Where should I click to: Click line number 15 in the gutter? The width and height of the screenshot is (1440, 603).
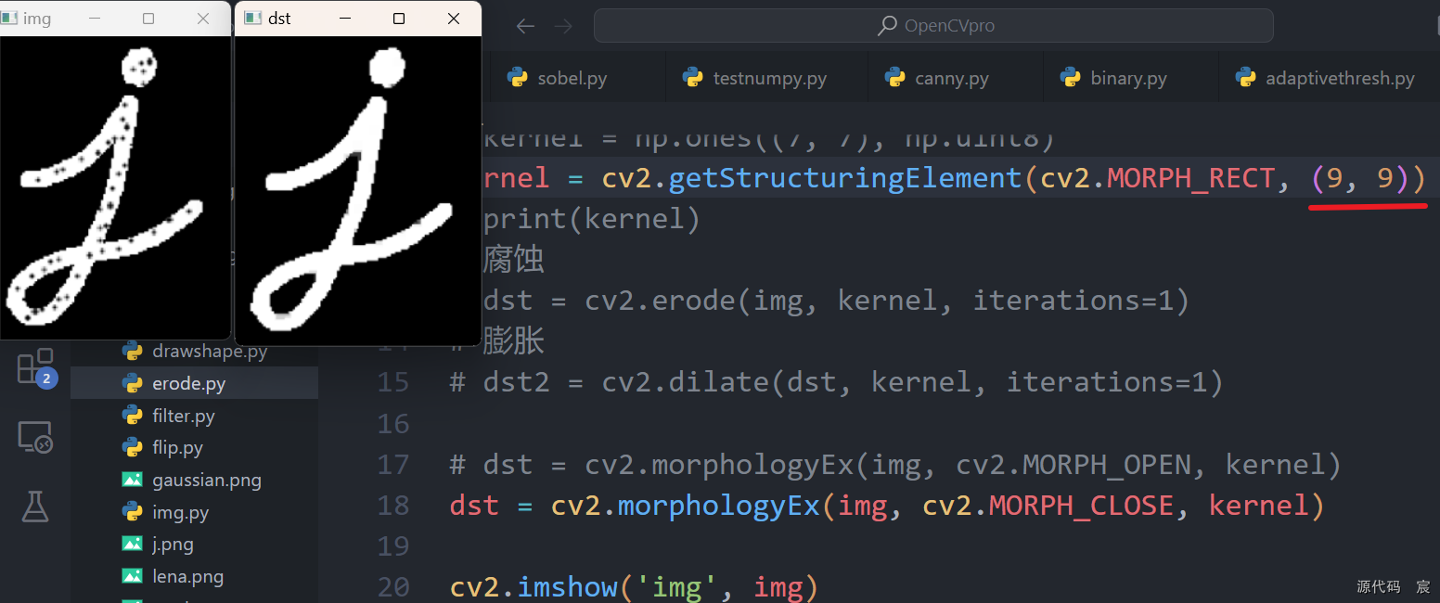click(x=393, y=382)
